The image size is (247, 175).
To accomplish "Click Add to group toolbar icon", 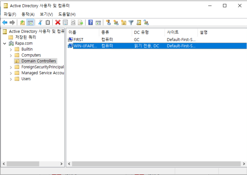I will click(146, 22).
